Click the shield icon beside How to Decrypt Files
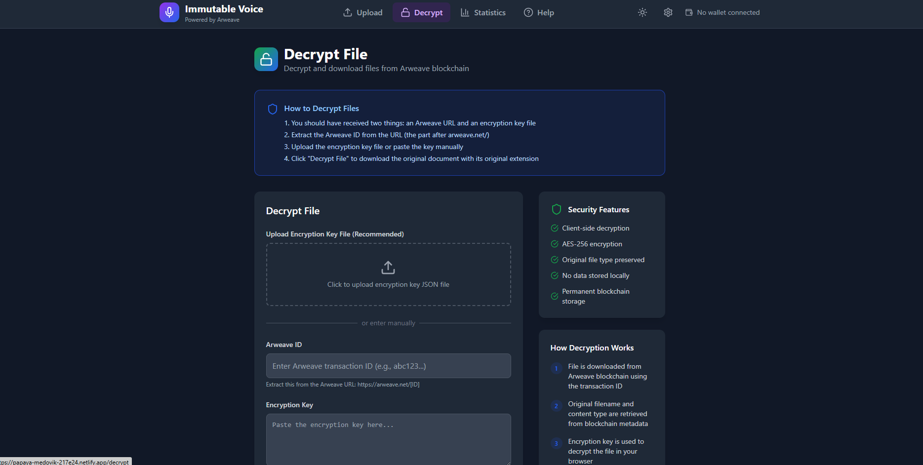 pyautogui.click(x=273, y=109)
